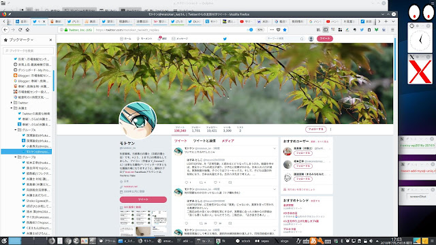Open the Firefox home page icon
This screenshot has height=245, width=436.
pyautogui.click(x=27, y=30)
